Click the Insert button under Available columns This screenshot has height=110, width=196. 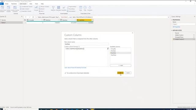120,65
